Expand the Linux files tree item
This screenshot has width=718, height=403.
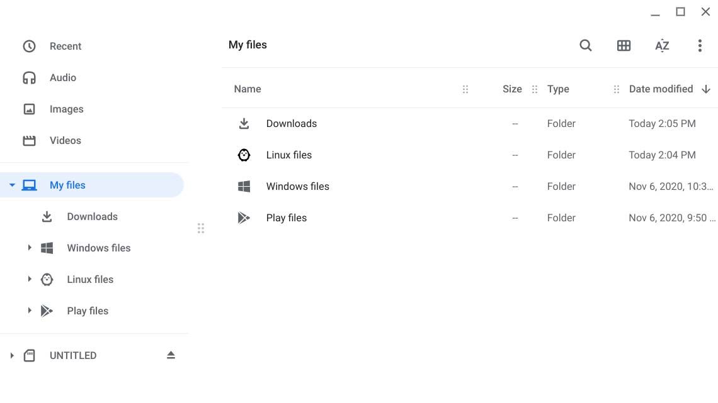point(30,279)
